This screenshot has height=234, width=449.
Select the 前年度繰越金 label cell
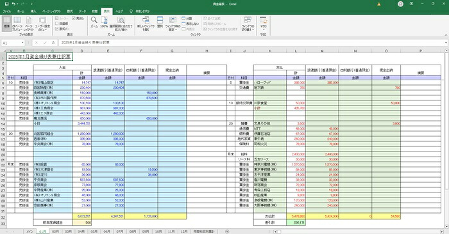53,222
